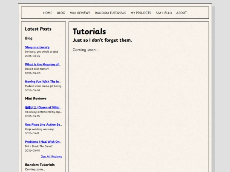The image size is (230, 172).
Task: Click the 'Coming soon...' text in main panel
Action: 86,50
